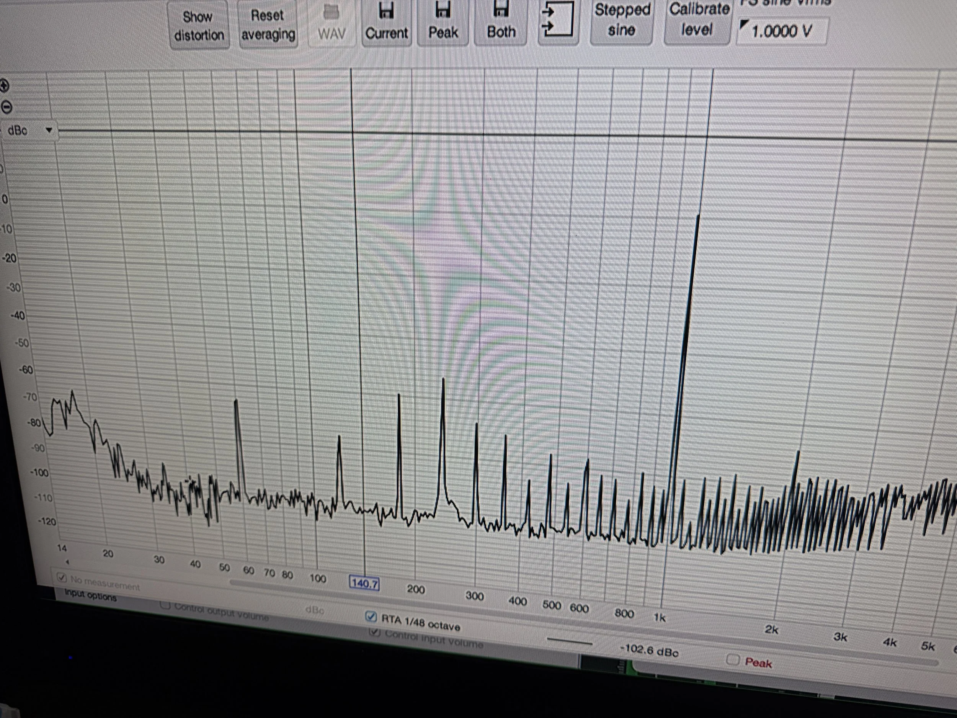The image size is (957, 718).
Task: Click the greyed WAV folder button
Action: click(332, 24)
